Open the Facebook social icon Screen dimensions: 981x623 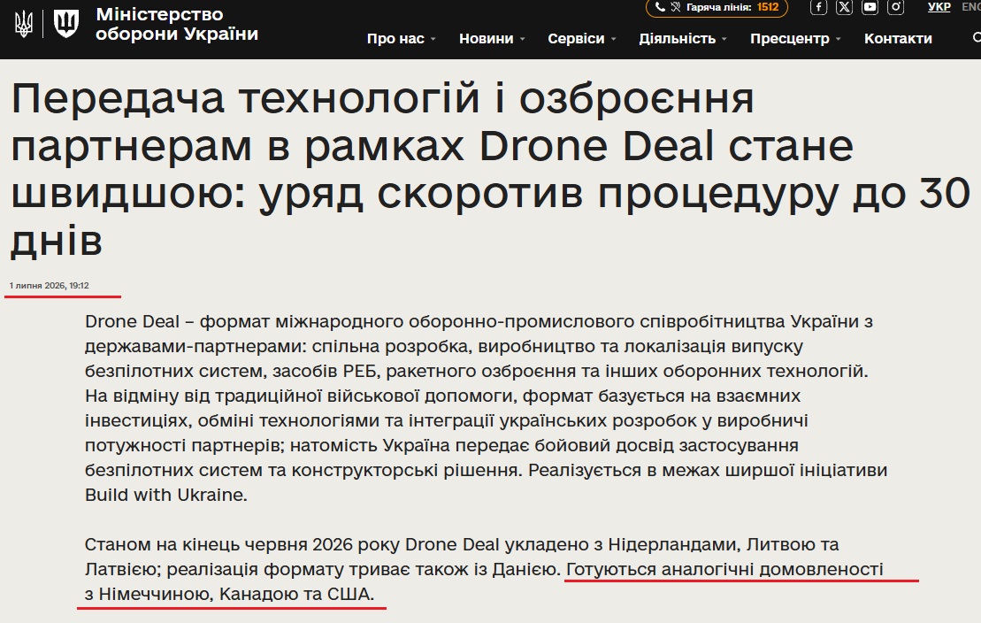tap(818, 7)
